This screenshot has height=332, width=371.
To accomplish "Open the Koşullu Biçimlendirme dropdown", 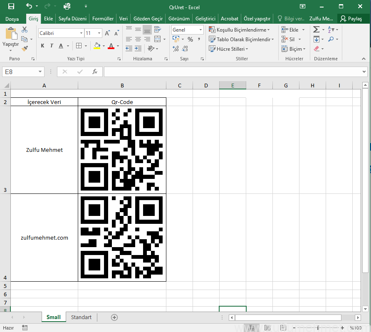I will click(240, 30).
